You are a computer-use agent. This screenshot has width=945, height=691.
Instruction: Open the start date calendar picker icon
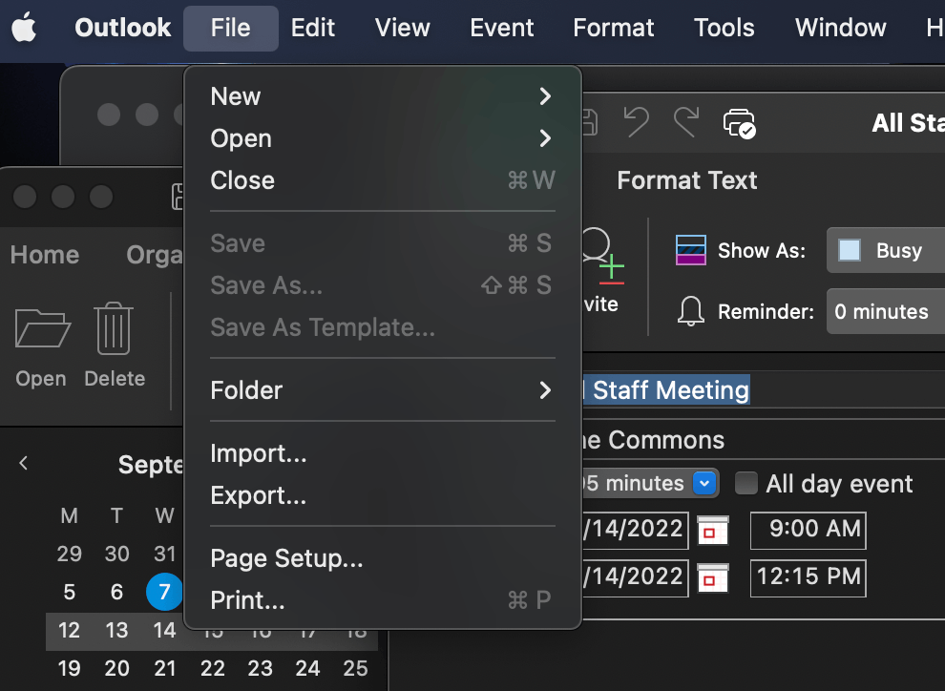tap(712, 530)
